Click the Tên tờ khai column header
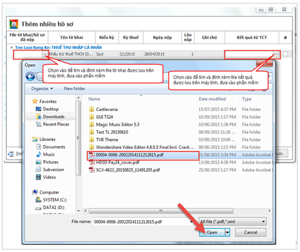300x252 pixels. [71, 38]
